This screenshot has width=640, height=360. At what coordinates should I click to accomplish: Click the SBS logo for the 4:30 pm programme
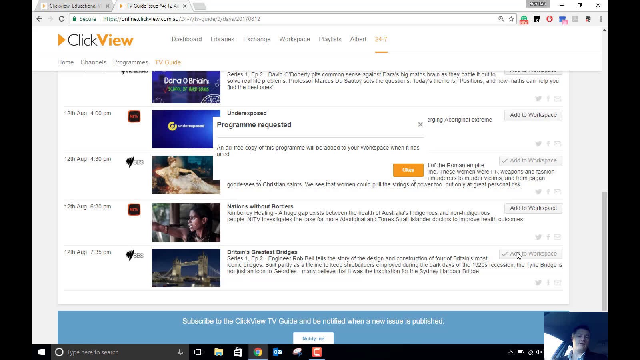[x=134, y=162]
